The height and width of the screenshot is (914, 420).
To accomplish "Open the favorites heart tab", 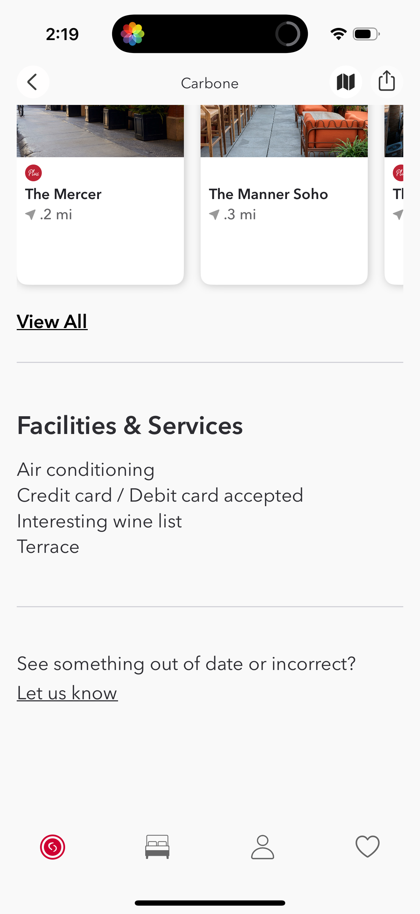I will [x=367, y=847].
